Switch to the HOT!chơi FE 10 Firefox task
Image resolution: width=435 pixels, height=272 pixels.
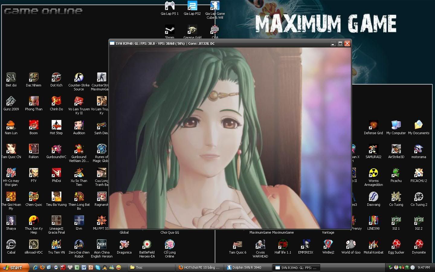click(x=199, y=267)
